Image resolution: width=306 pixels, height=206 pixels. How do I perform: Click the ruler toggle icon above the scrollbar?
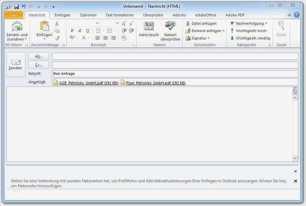[x=295, y=91]
